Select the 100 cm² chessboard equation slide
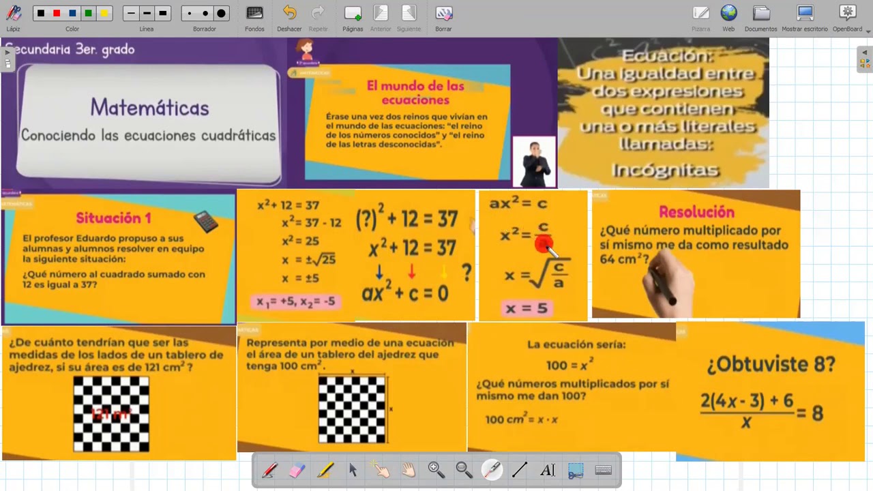 (x=352, y=387)
